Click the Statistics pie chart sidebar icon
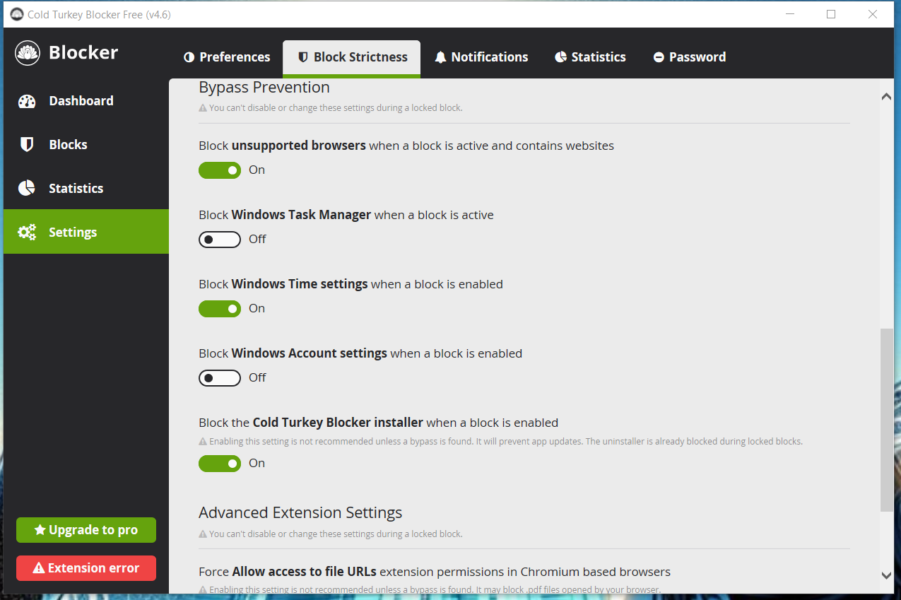This screenshot has width=901, height=600. pos(27,189)
